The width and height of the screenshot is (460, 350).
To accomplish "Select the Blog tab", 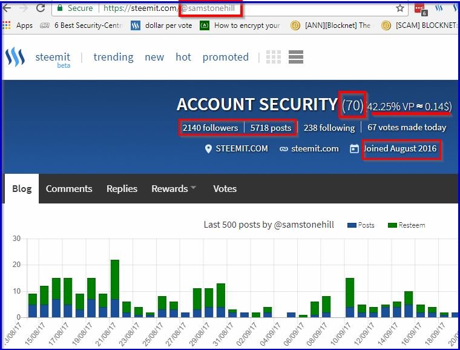I will (22, 188).
